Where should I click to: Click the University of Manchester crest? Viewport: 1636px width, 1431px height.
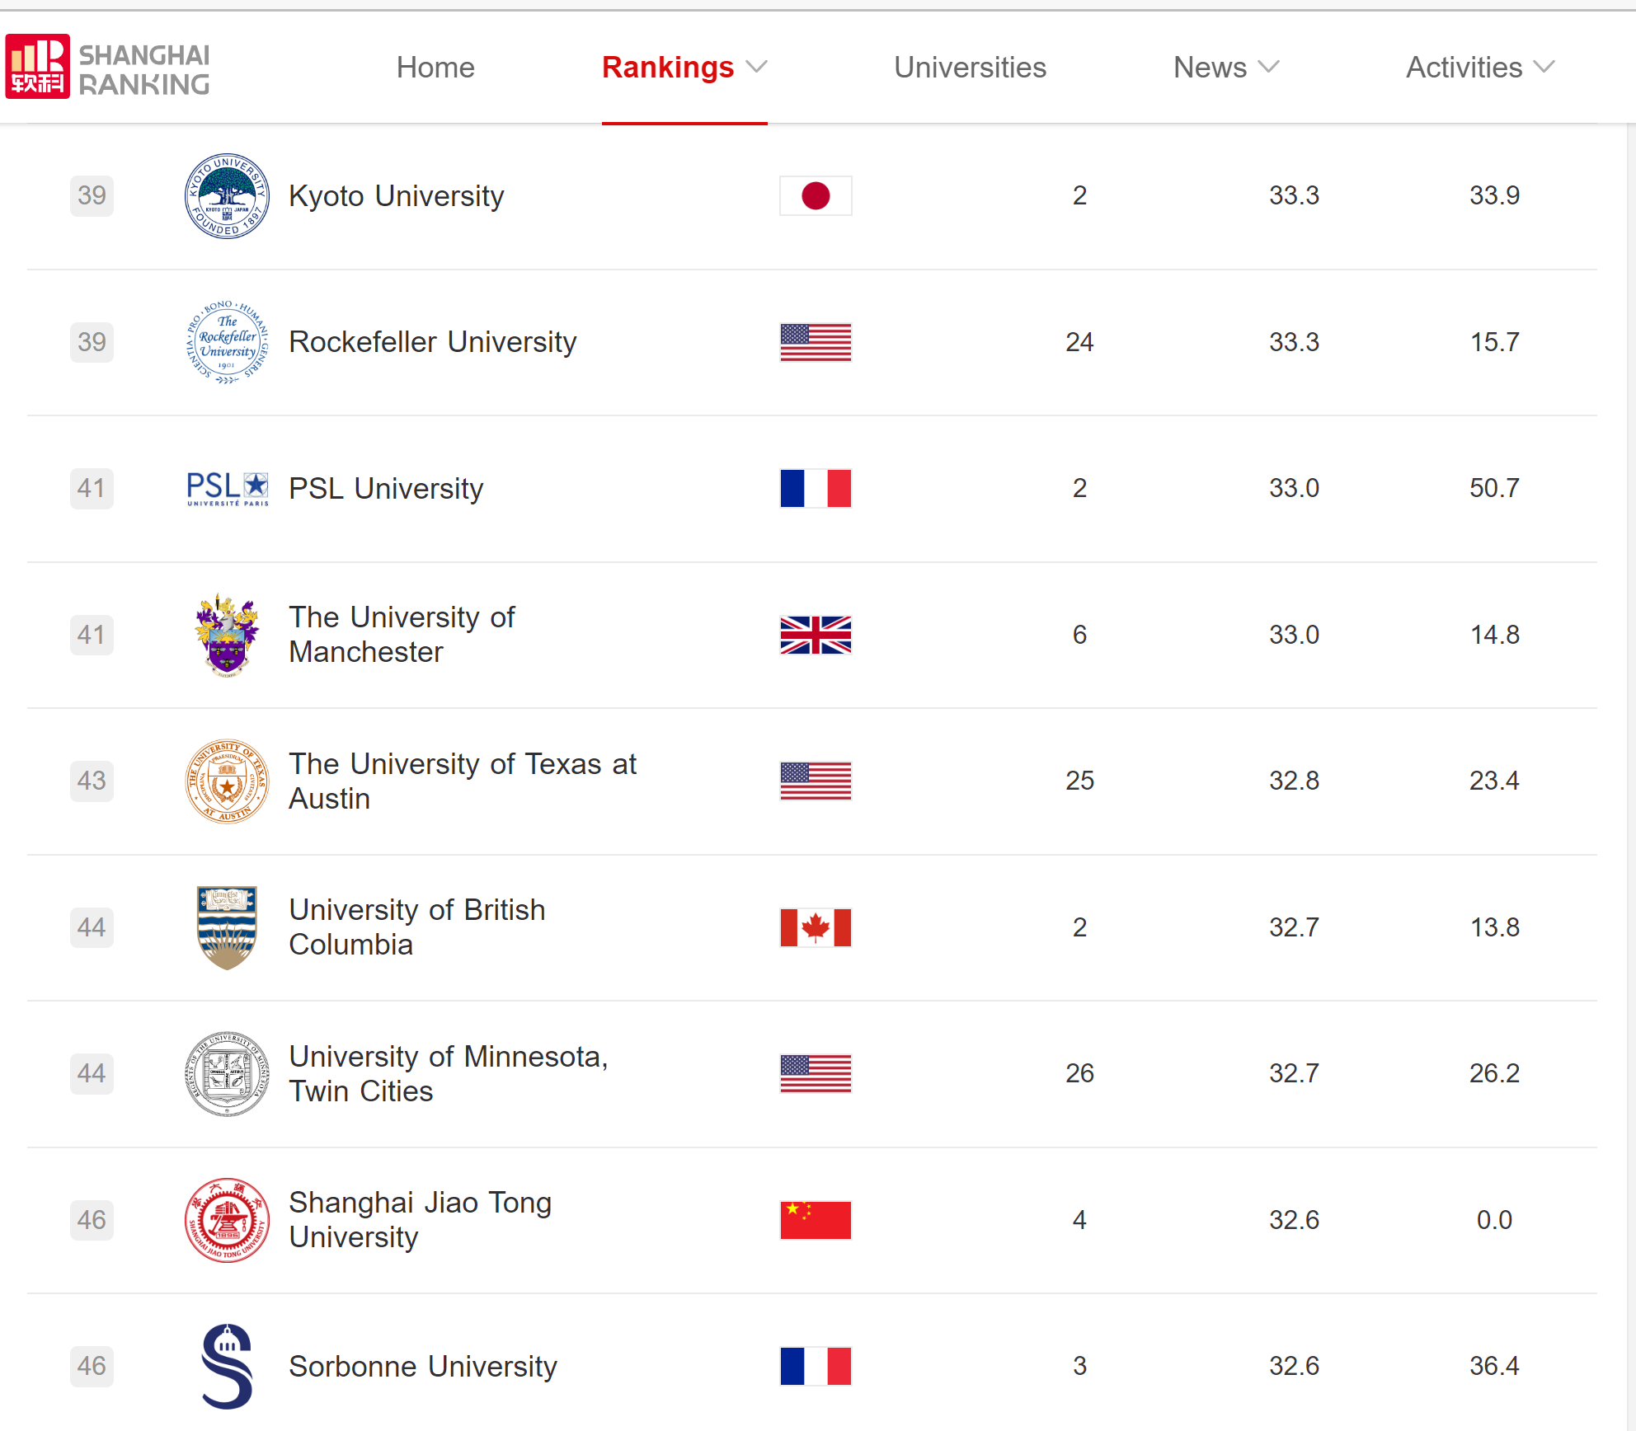[x=227, y=635]
